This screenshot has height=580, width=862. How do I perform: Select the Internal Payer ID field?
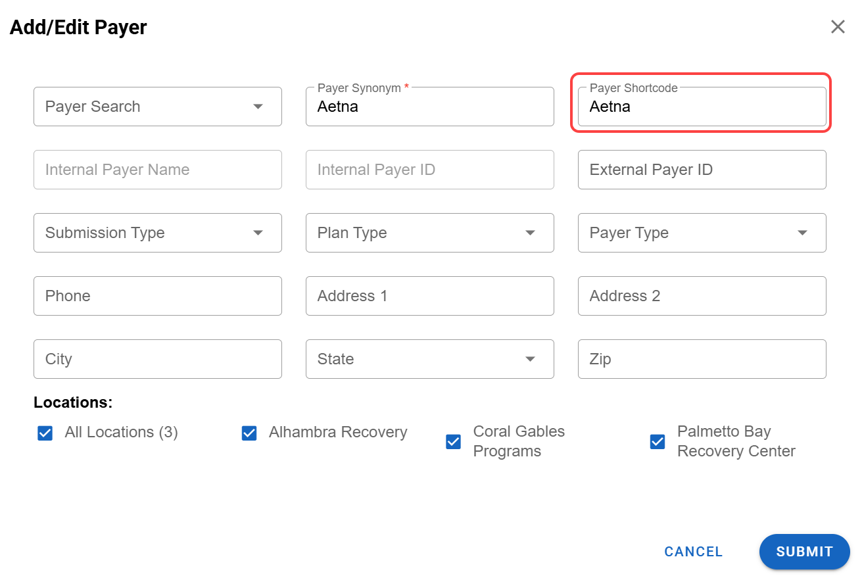pos(430,170)
